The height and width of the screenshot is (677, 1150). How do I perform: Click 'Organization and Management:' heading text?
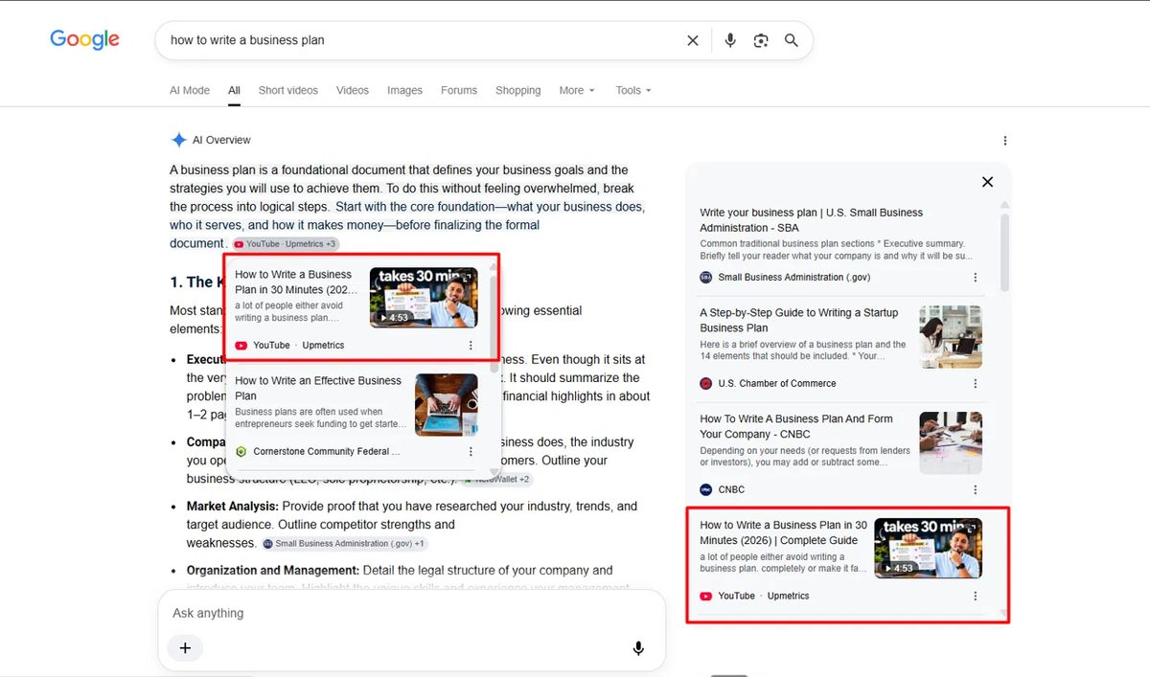[273, 571]
